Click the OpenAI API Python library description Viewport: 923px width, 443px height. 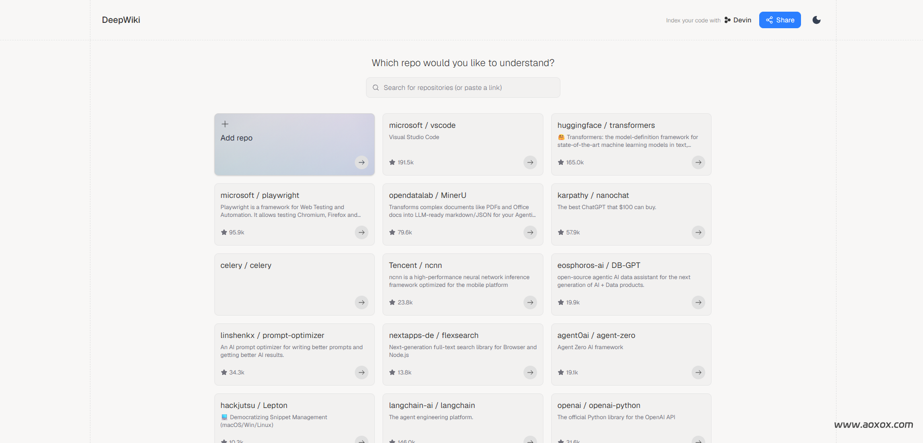click(x=616, y=417)
